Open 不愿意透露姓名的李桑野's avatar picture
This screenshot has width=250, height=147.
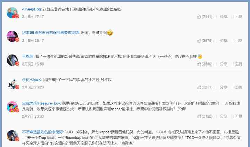click(x=12, y=136)
